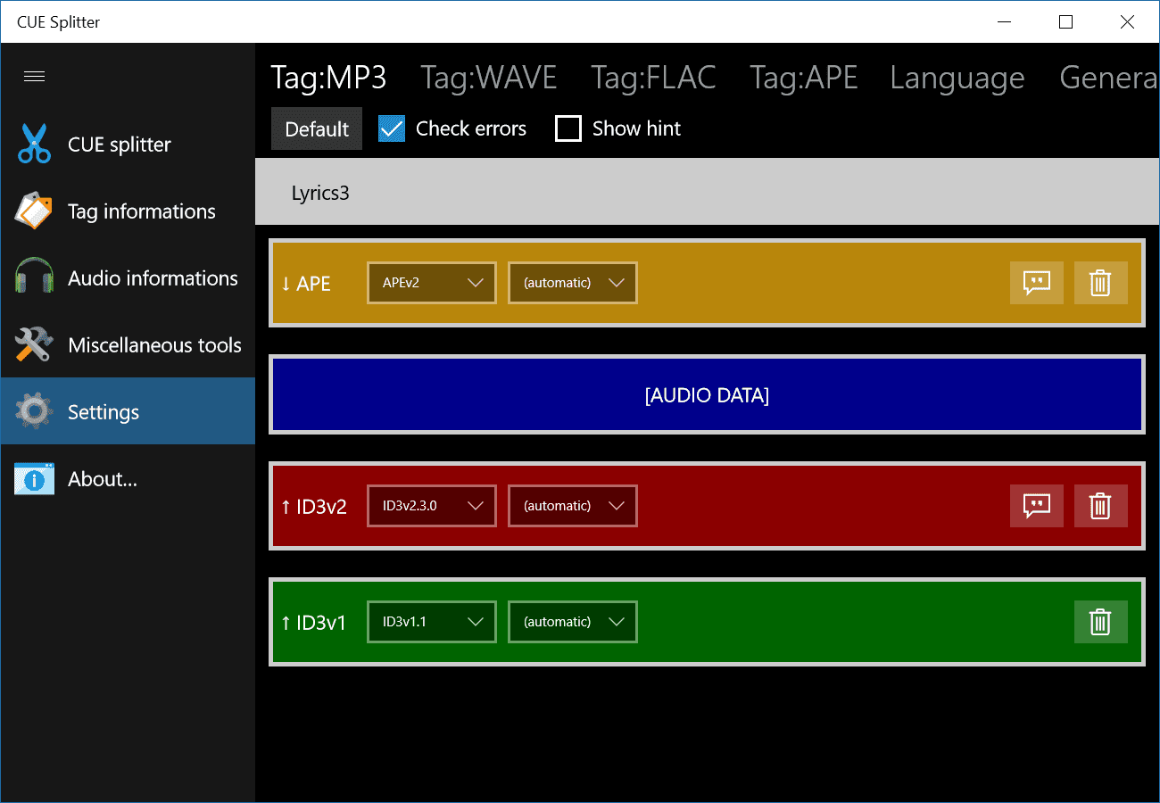Expand the ID3v2 (automatic) encoding dropdown

[573, 506]
